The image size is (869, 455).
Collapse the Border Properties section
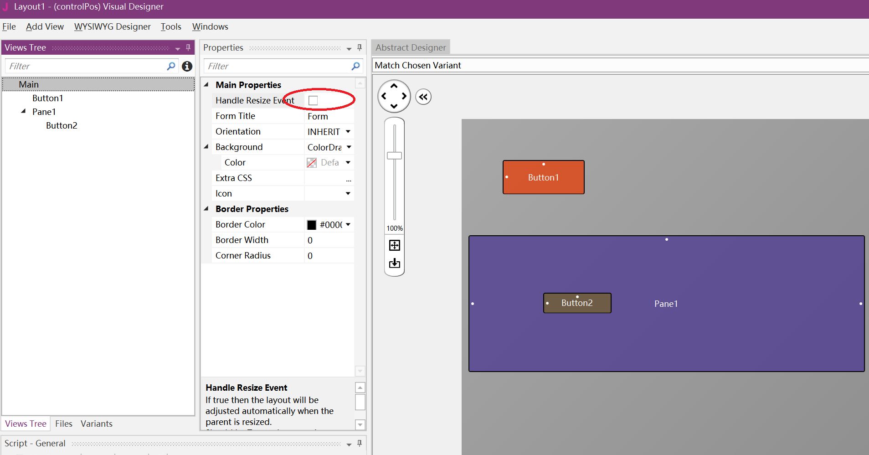(206, 208)
